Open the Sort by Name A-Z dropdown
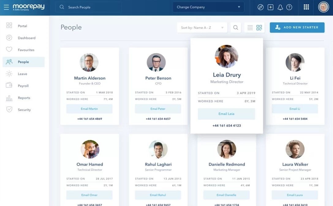This screenshot has width=333, height=206. pyautogui.click(x=202, y=28)
